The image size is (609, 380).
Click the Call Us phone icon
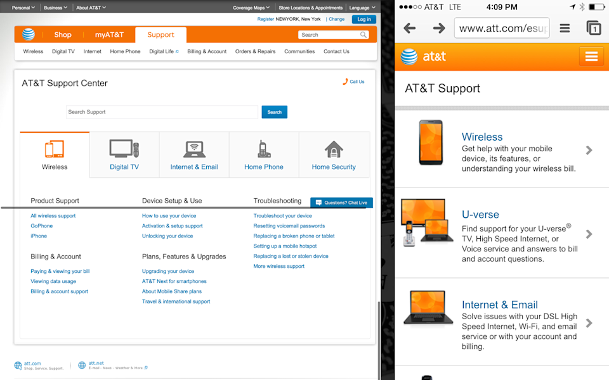point(345,82)
